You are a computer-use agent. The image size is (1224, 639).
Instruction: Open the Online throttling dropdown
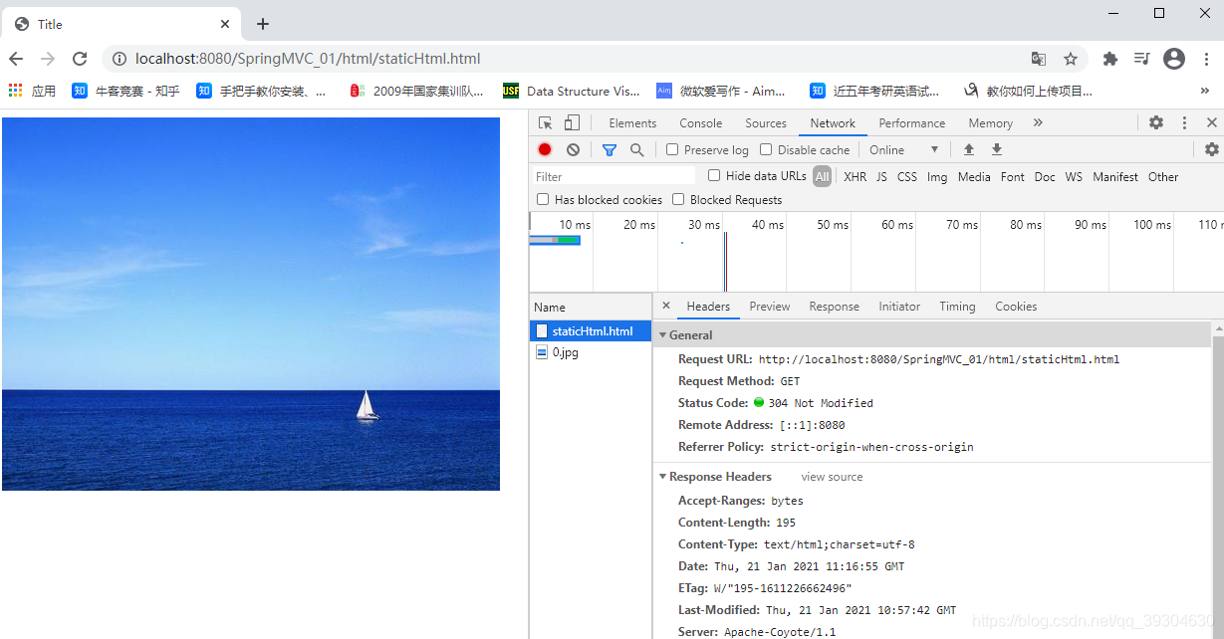point(901,149)
